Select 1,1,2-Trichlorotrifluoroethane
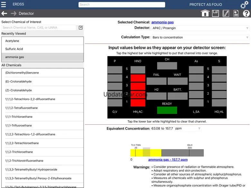 click(42, 161)
